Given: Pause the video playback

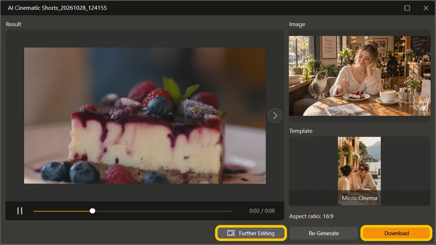Looking at the screenshot, I should click(x=20, y=211).
